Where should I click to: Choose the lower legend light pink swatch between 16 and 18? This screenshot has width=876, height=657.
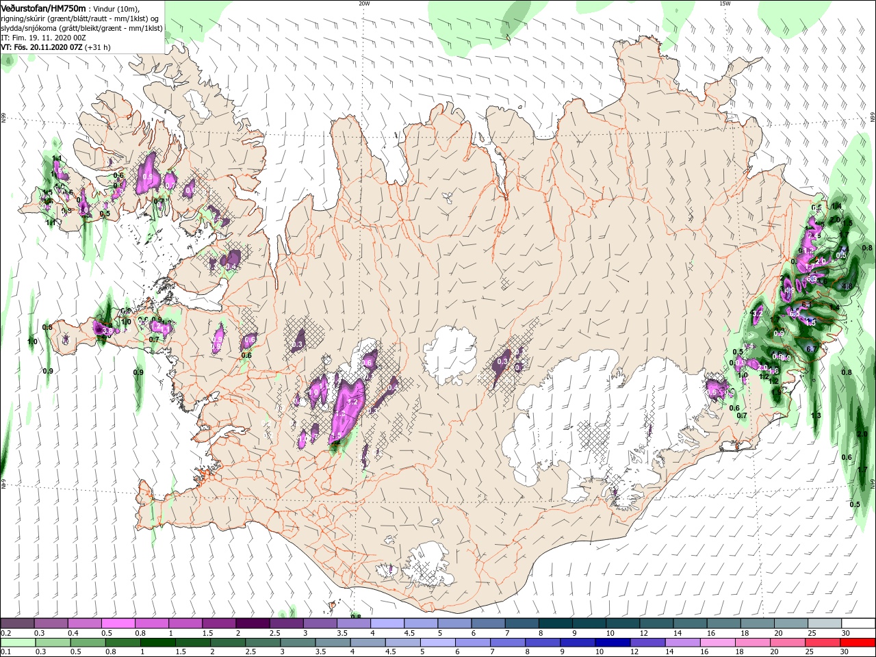click(718, 643)
